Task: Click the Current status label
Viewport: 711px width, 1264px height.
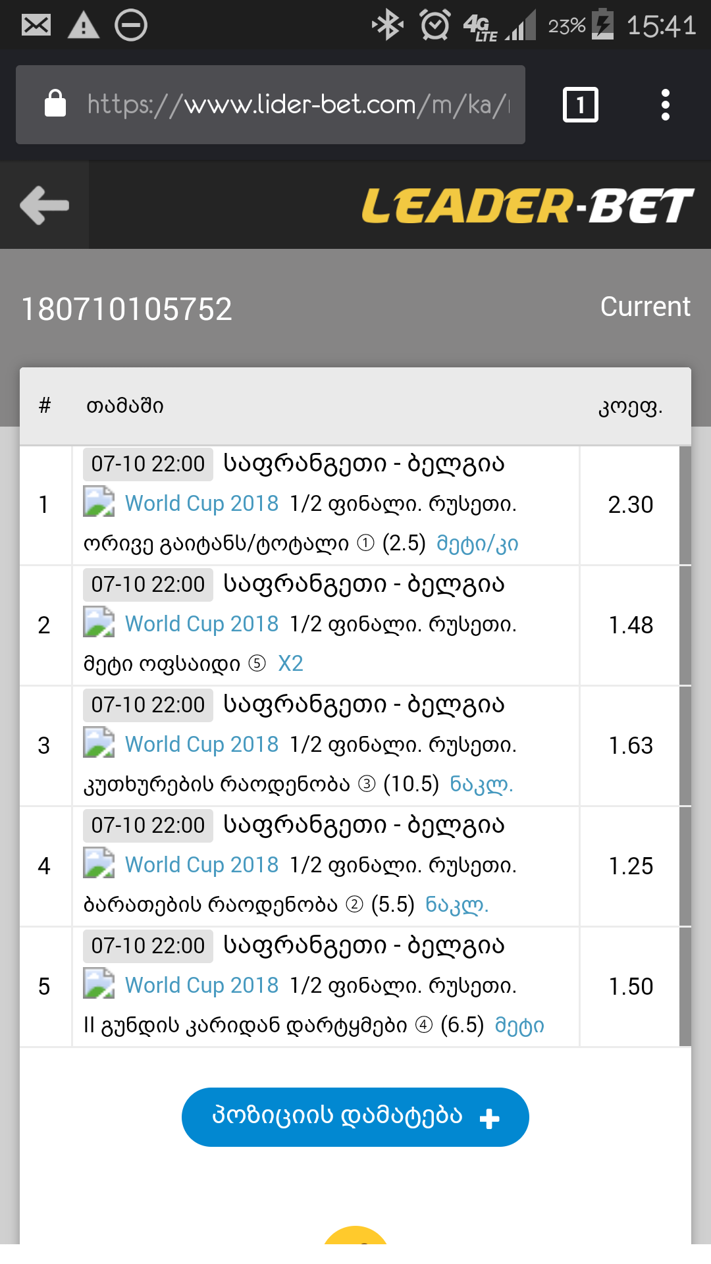Action: pos(645,307)
